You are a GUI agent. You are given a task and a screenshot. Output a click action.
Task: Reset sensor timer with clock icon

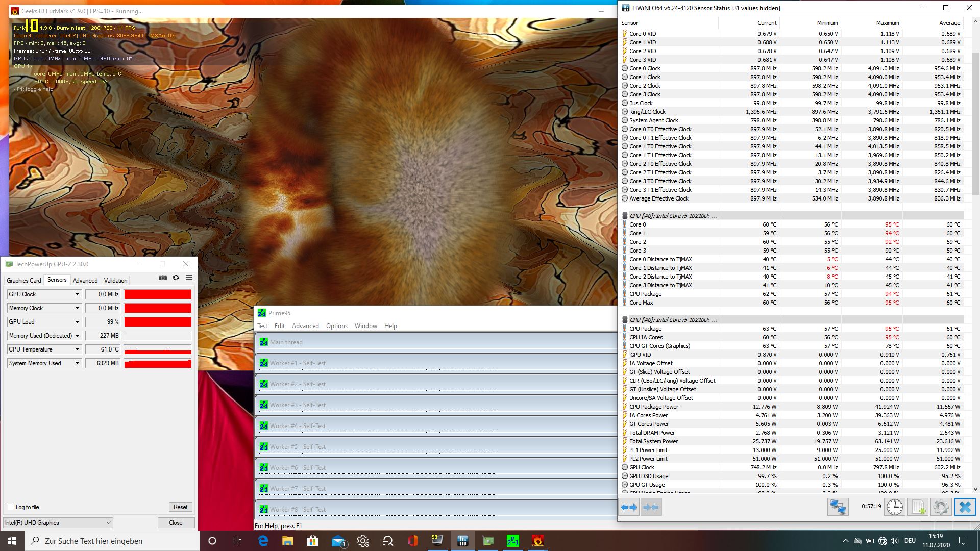[894, 507]
